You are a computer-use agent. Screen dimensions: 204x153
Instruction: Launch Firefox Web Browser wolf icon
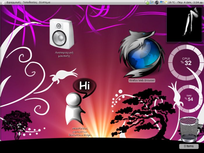point(141,54)
